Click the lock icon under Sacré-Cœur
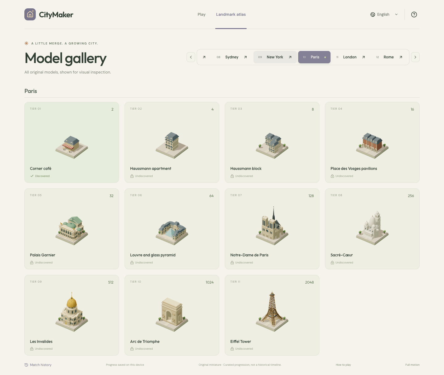Image resolution: width=444 pixels, height=375 pixels. tap(332, 263)
